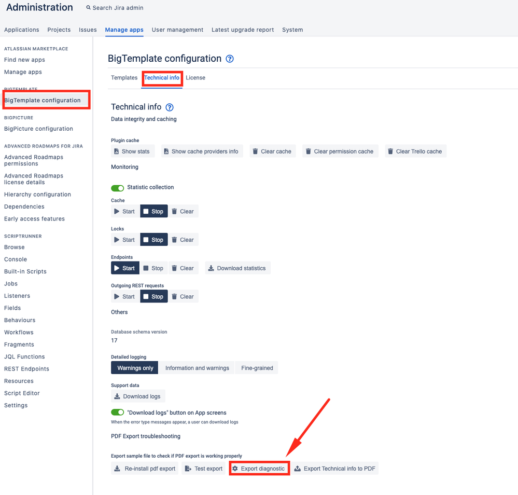The image size is (518, 495).
Task: Open ScriptRunner Jobs
Action: tap(10, 284)
